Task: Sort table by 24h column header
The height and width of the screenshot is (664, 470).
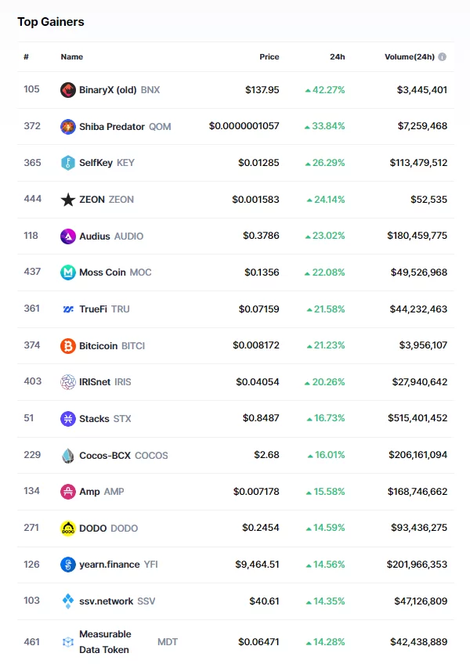Action: [x=337, y=57]
